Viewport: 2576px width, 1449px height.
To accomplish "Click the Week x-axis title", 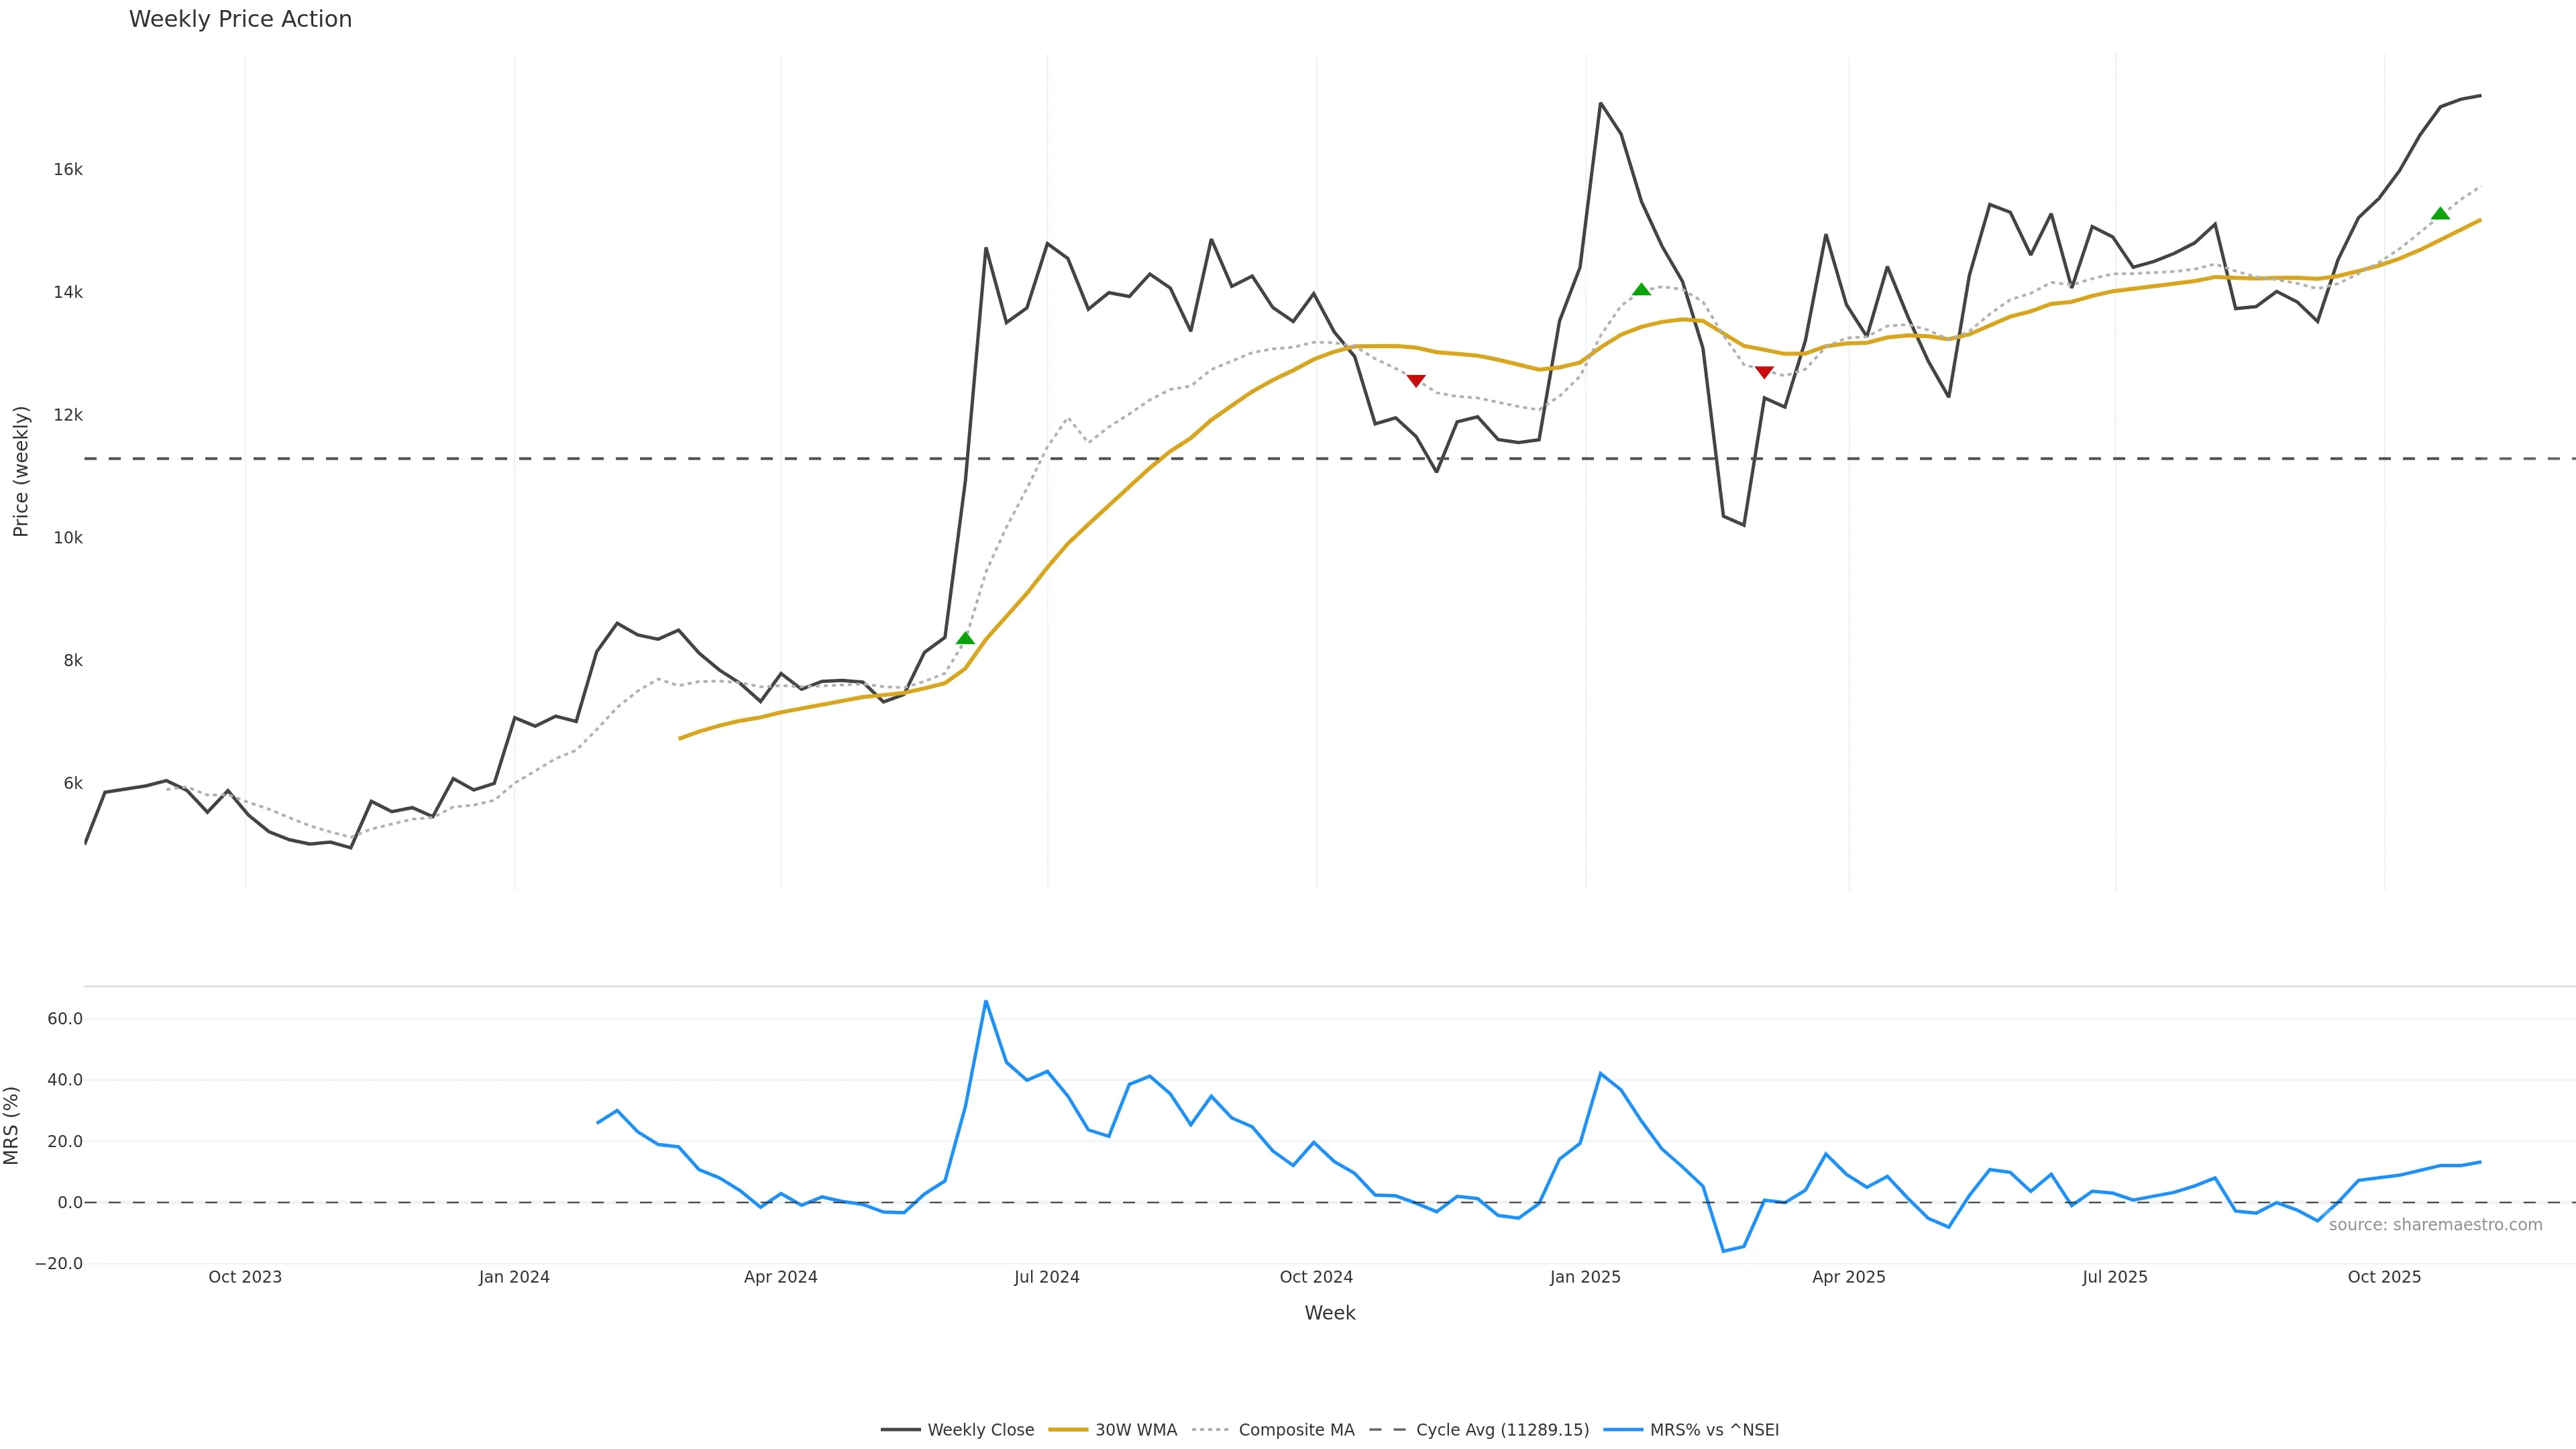I will [x=1329, y=1313].
